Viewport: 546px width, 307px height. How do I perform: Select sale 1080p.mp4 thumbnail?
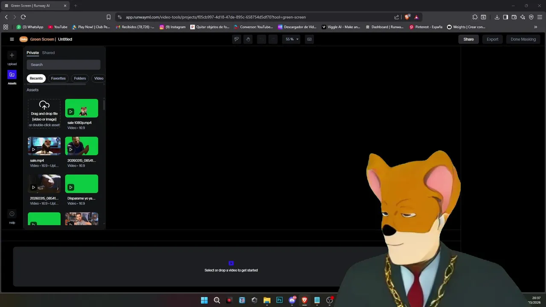tap(81, 108)
